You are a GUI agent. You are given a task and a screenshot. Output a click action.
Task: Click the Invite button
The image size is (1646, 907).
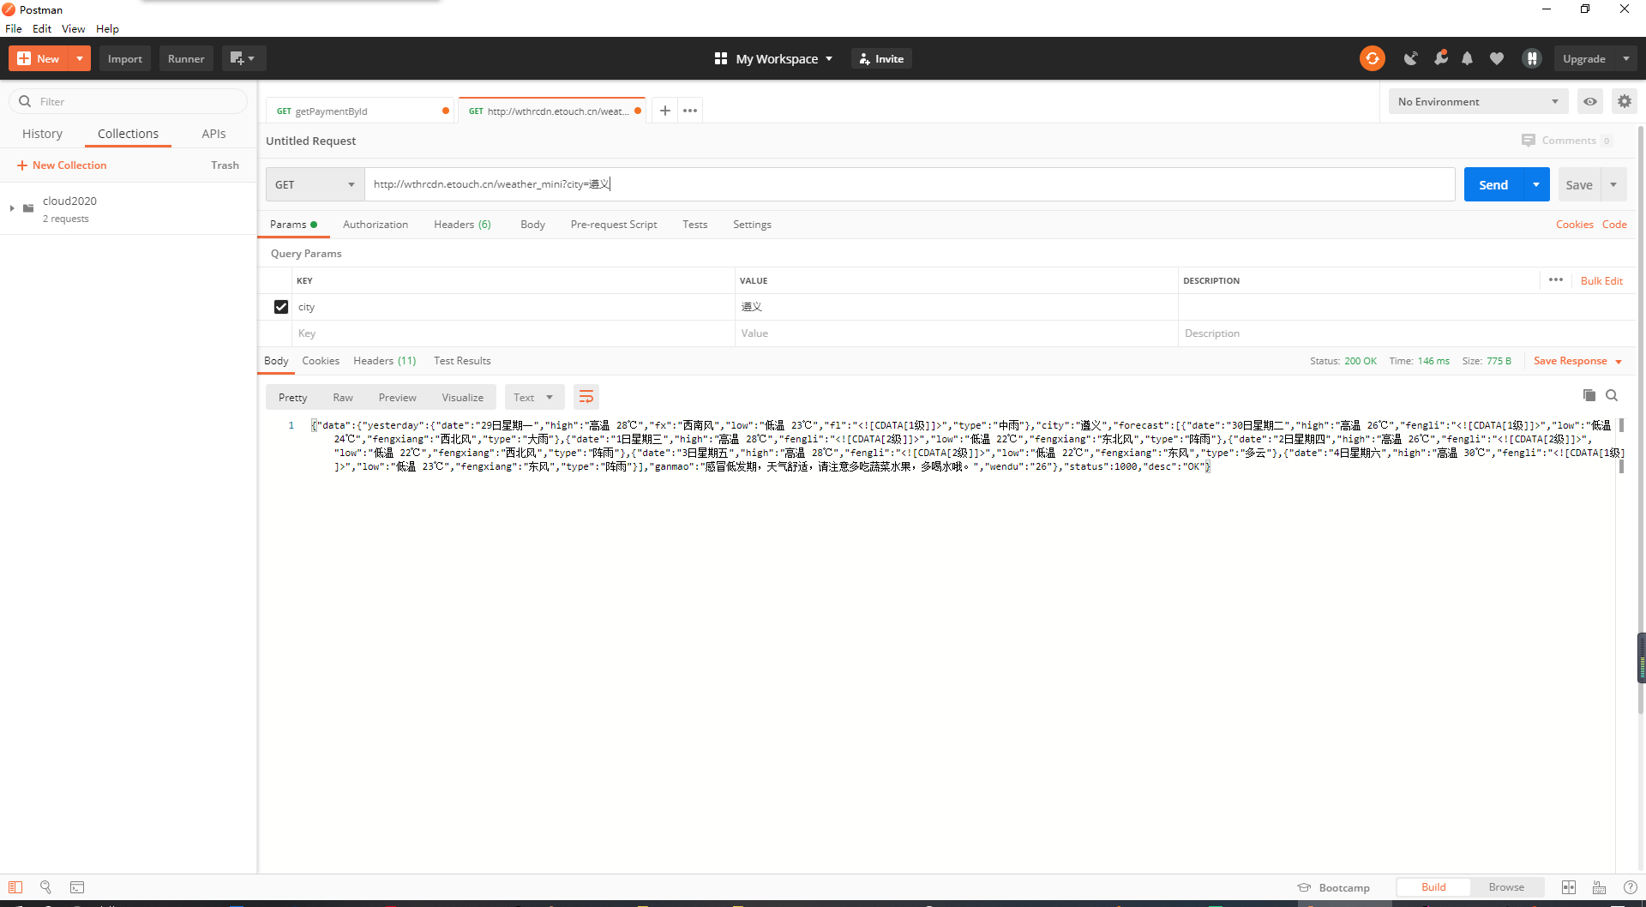881,58
